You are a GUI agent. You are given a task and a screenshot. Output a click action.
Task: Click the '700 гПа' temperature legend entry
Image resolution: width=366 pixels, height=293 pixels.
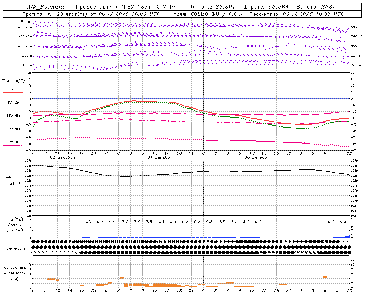13,129
